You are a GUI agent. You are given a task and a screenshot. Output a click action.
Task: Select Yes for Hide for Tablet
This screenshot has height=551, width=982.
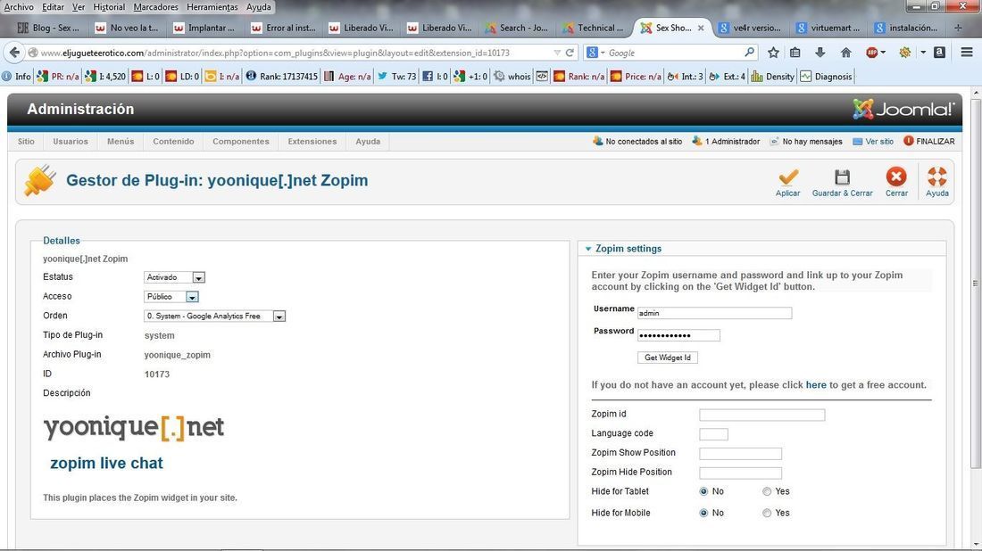(x=767, y=491)
